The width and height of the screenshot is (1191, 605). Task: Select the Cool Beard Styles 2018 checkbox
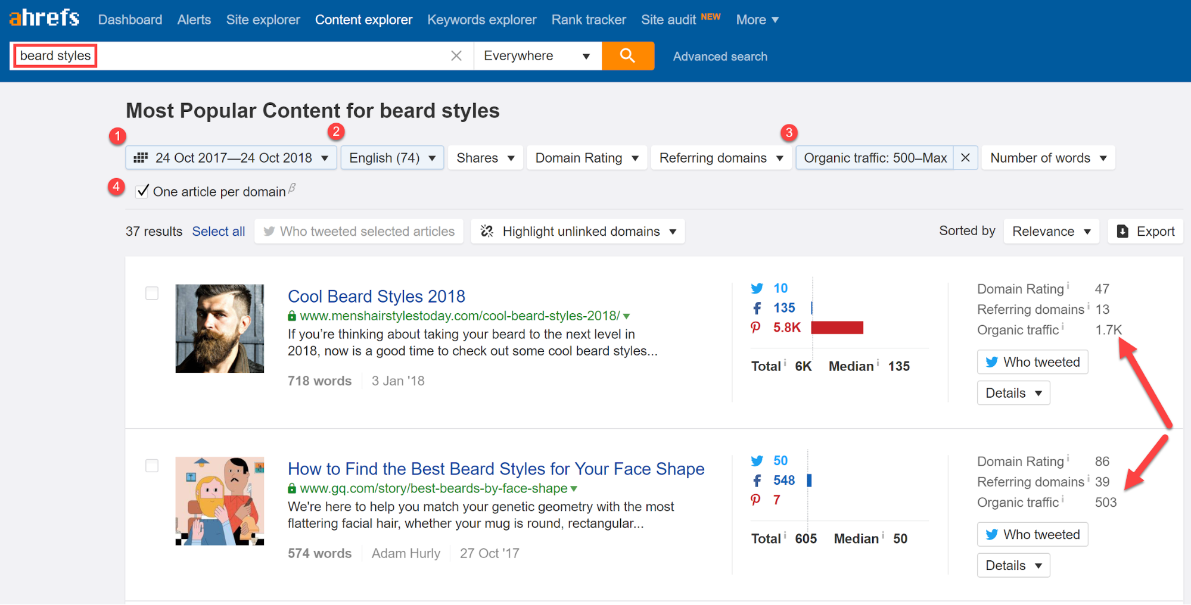click(x=152, y=293)
